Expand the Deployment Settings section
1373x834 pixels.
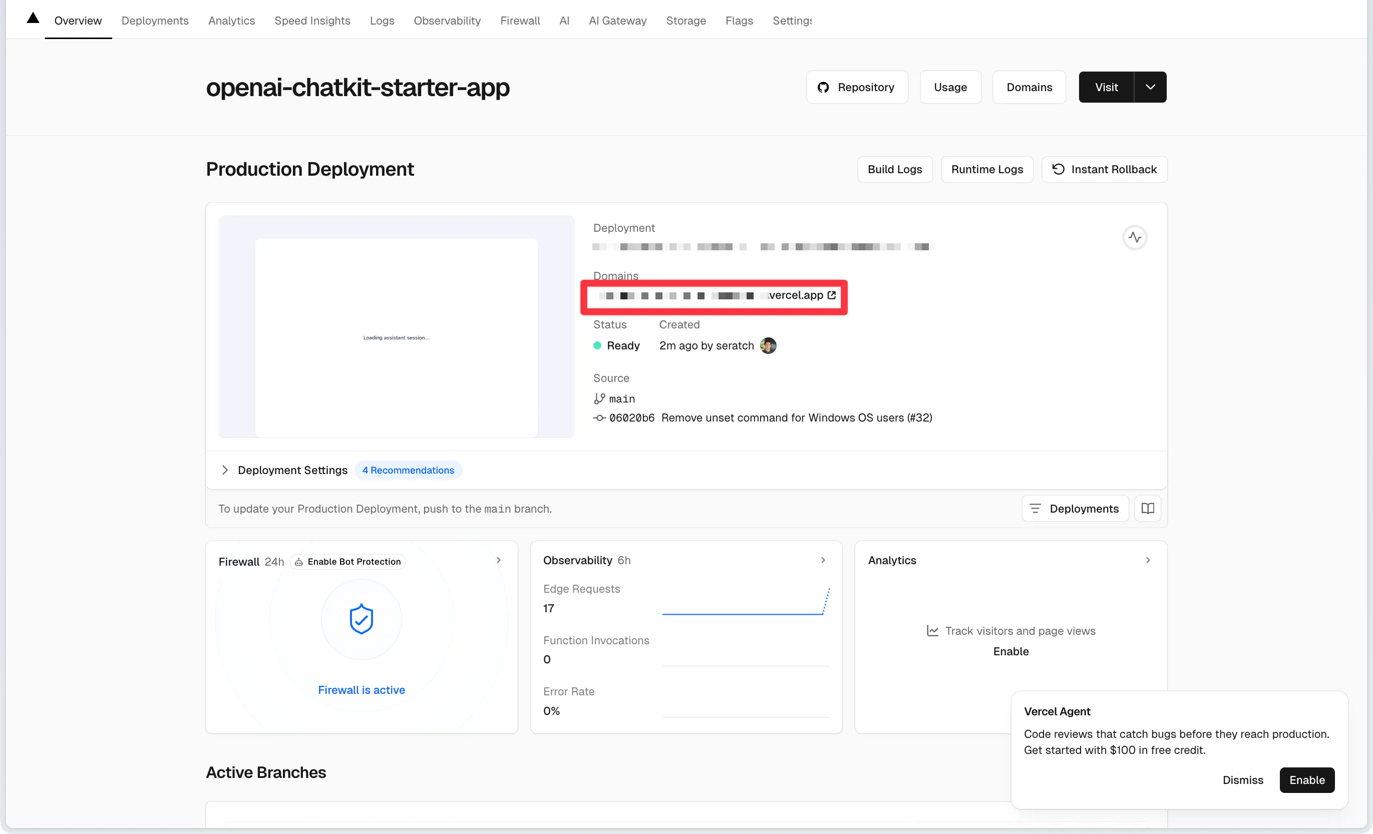click(224, 470)
